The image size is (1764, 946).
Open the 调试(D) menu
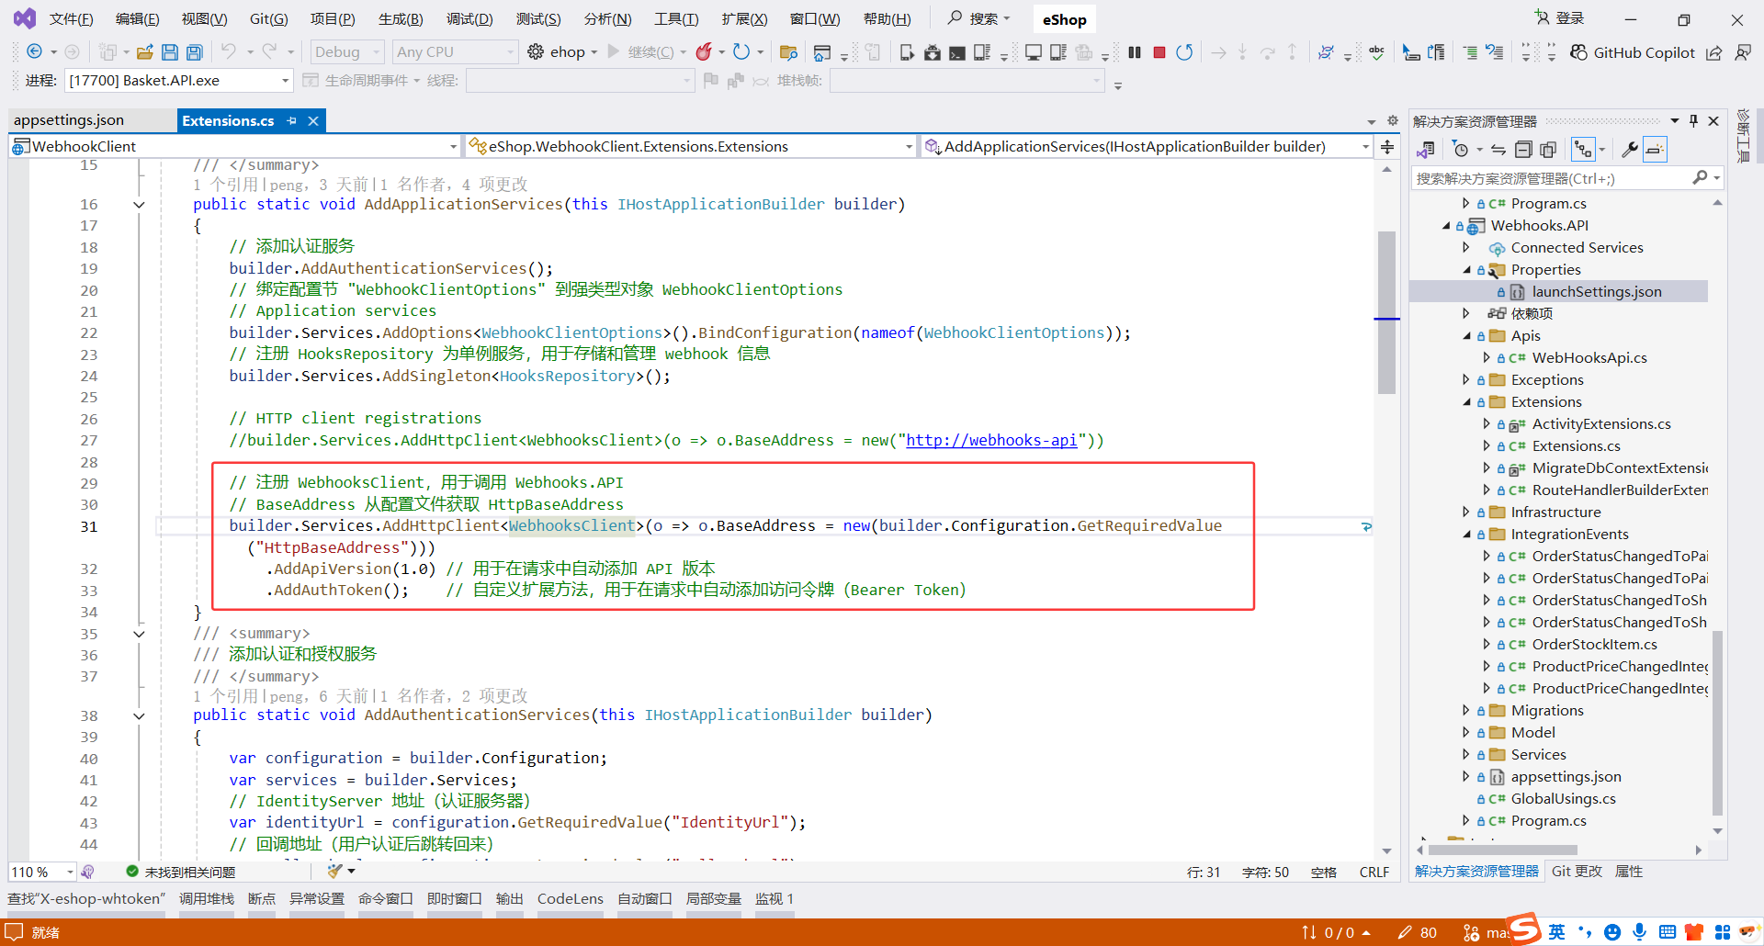(x=469, y=19)
